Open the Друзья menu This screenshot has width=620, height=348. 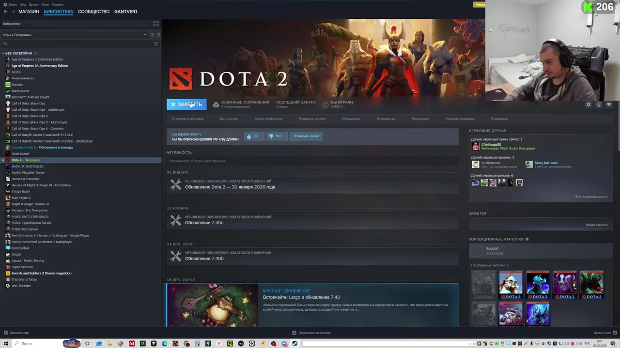point(33,4)
